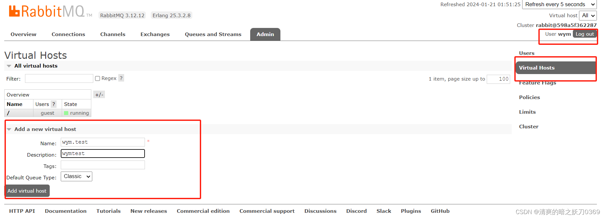Image resolution: width=605 pixels, height=218 pixels.
Task: Select Virtual Hosts in the admin sidebar
Action: point(556,68)
